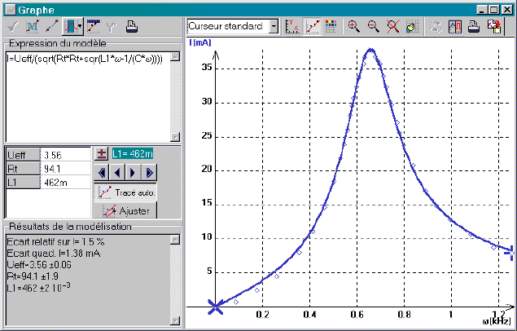517x331 pixels.
Task: Open the 'Curseur standard' dropdown
Action: click(x=273, y=26)
